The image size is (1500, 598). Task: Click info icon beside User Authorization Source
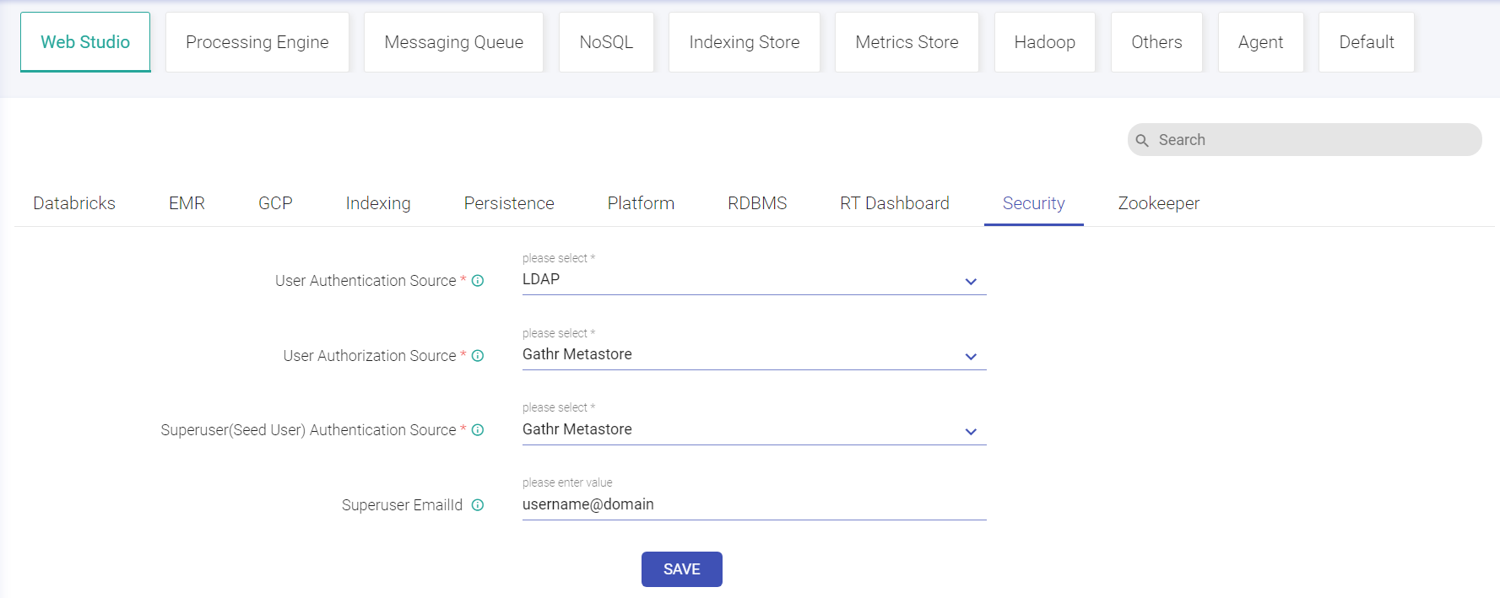point(478,356)
